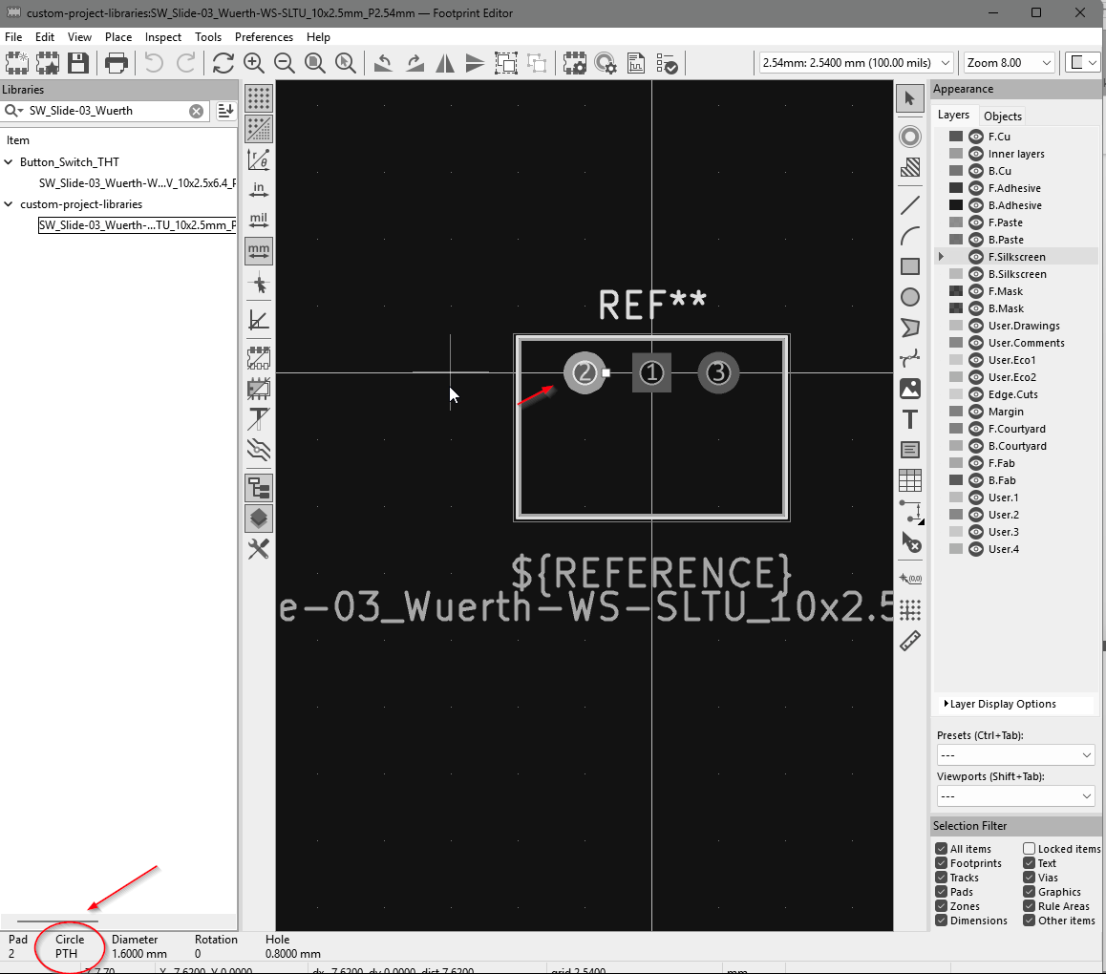Open the Inspect menu
The height and width of the screenshot is (974, 1106).
pos(163,36)
